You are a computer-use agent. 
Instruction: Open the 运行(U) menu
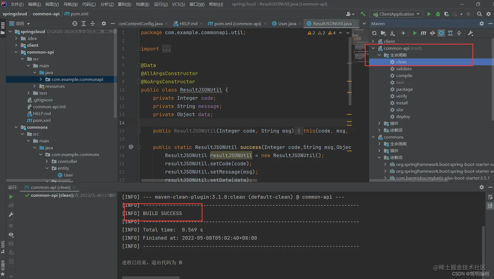pos(161,4)
